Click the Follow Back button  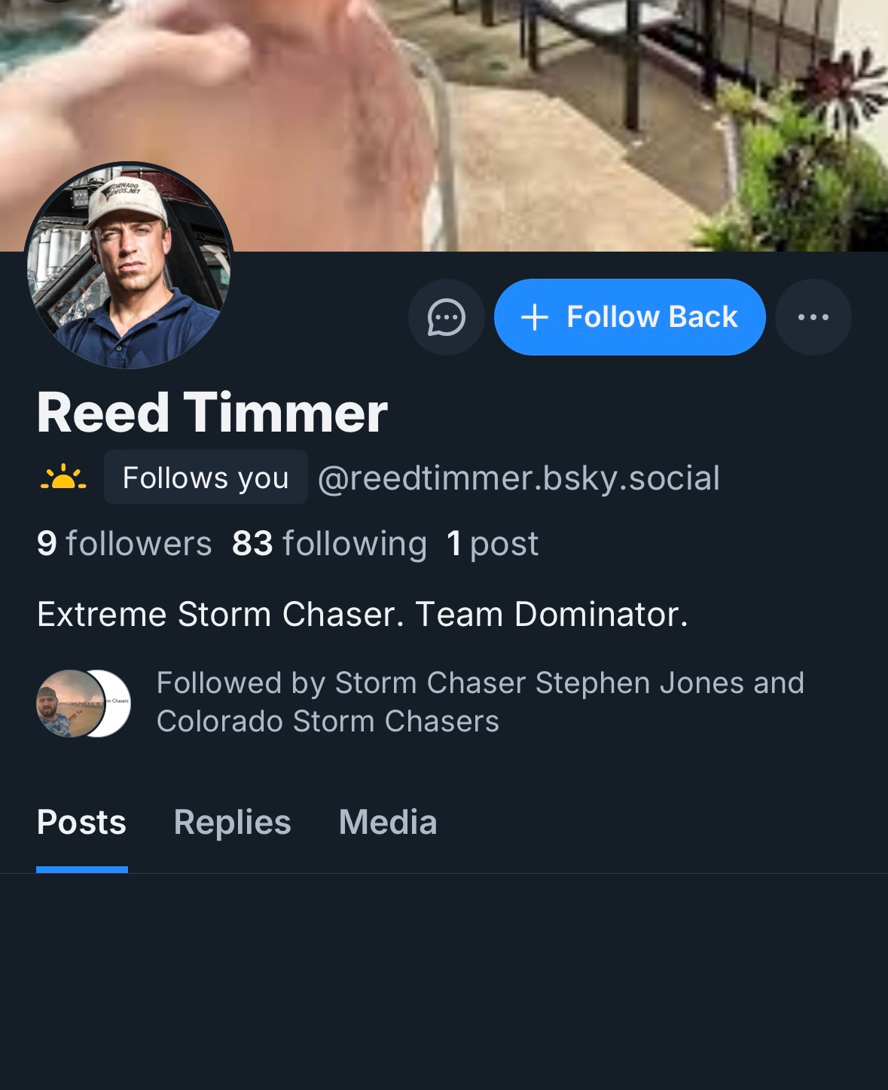(x=630, y=317)
